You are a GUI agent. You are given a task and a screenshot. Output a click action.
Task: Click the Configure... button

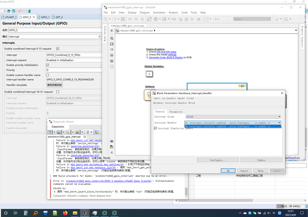click(x=218, y=160)
